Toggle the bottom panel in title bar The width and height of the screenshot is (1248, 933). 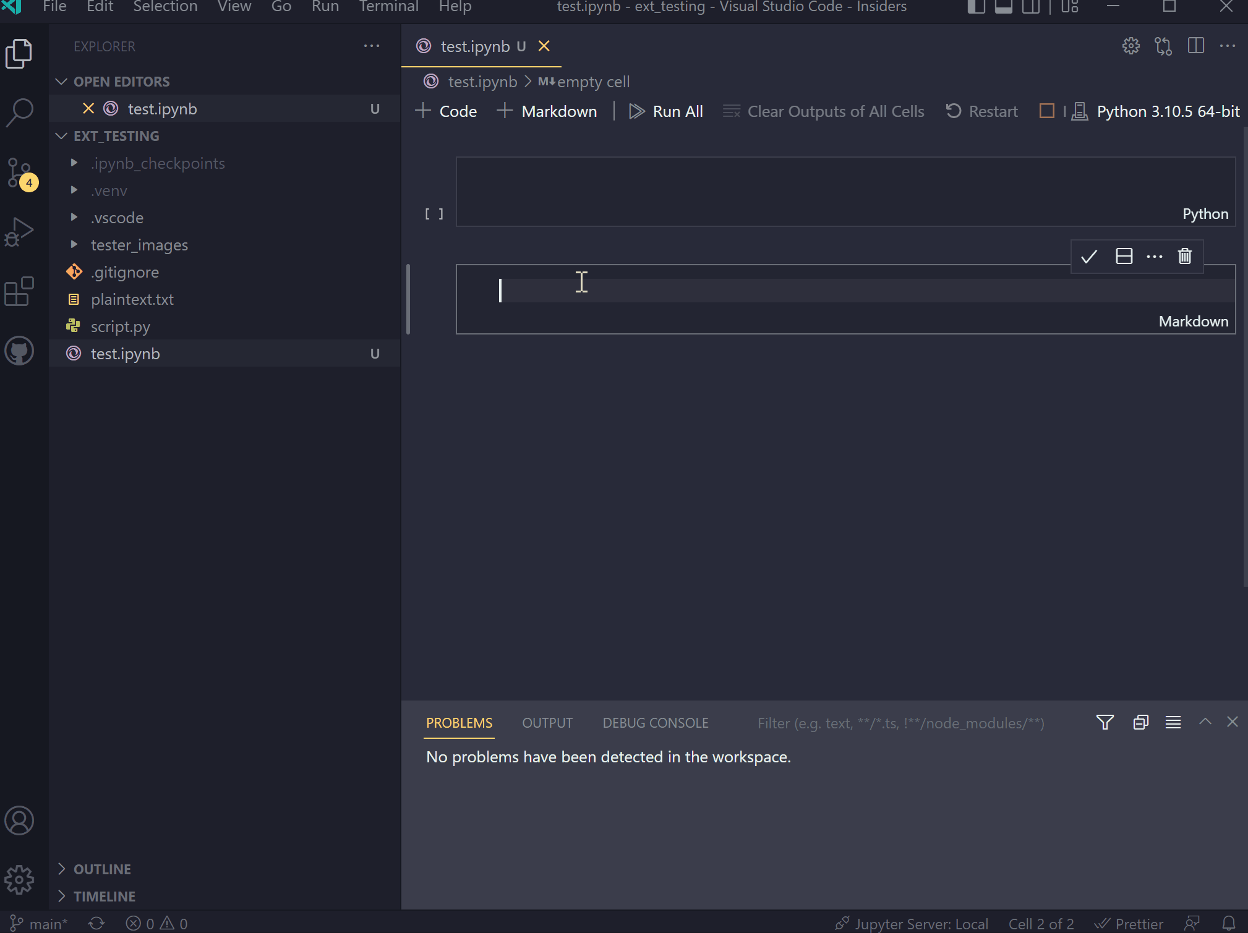[x=1003, y=7]
